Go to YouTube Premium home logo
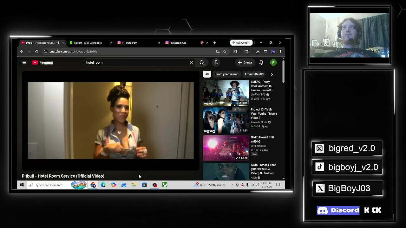 [x=43, y=63]
